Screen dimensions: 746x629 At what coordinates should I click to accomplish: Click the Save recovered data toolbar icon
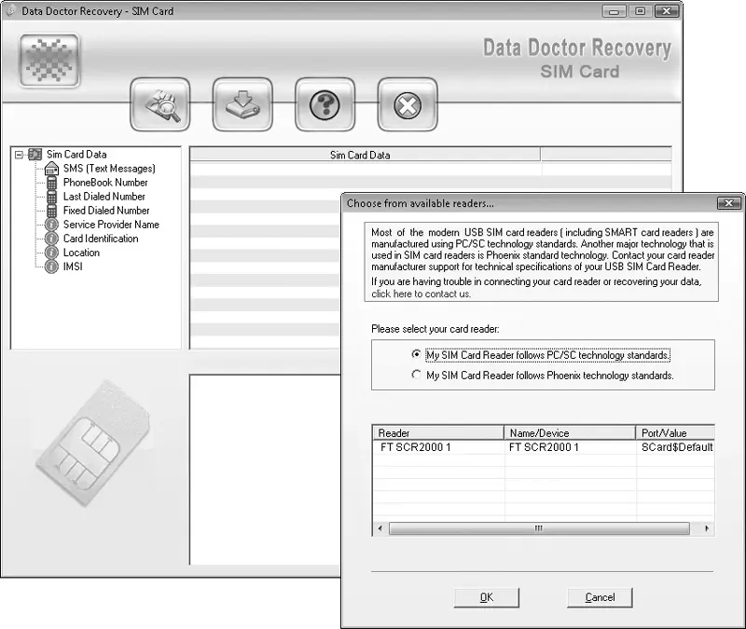tap(242, 104)
